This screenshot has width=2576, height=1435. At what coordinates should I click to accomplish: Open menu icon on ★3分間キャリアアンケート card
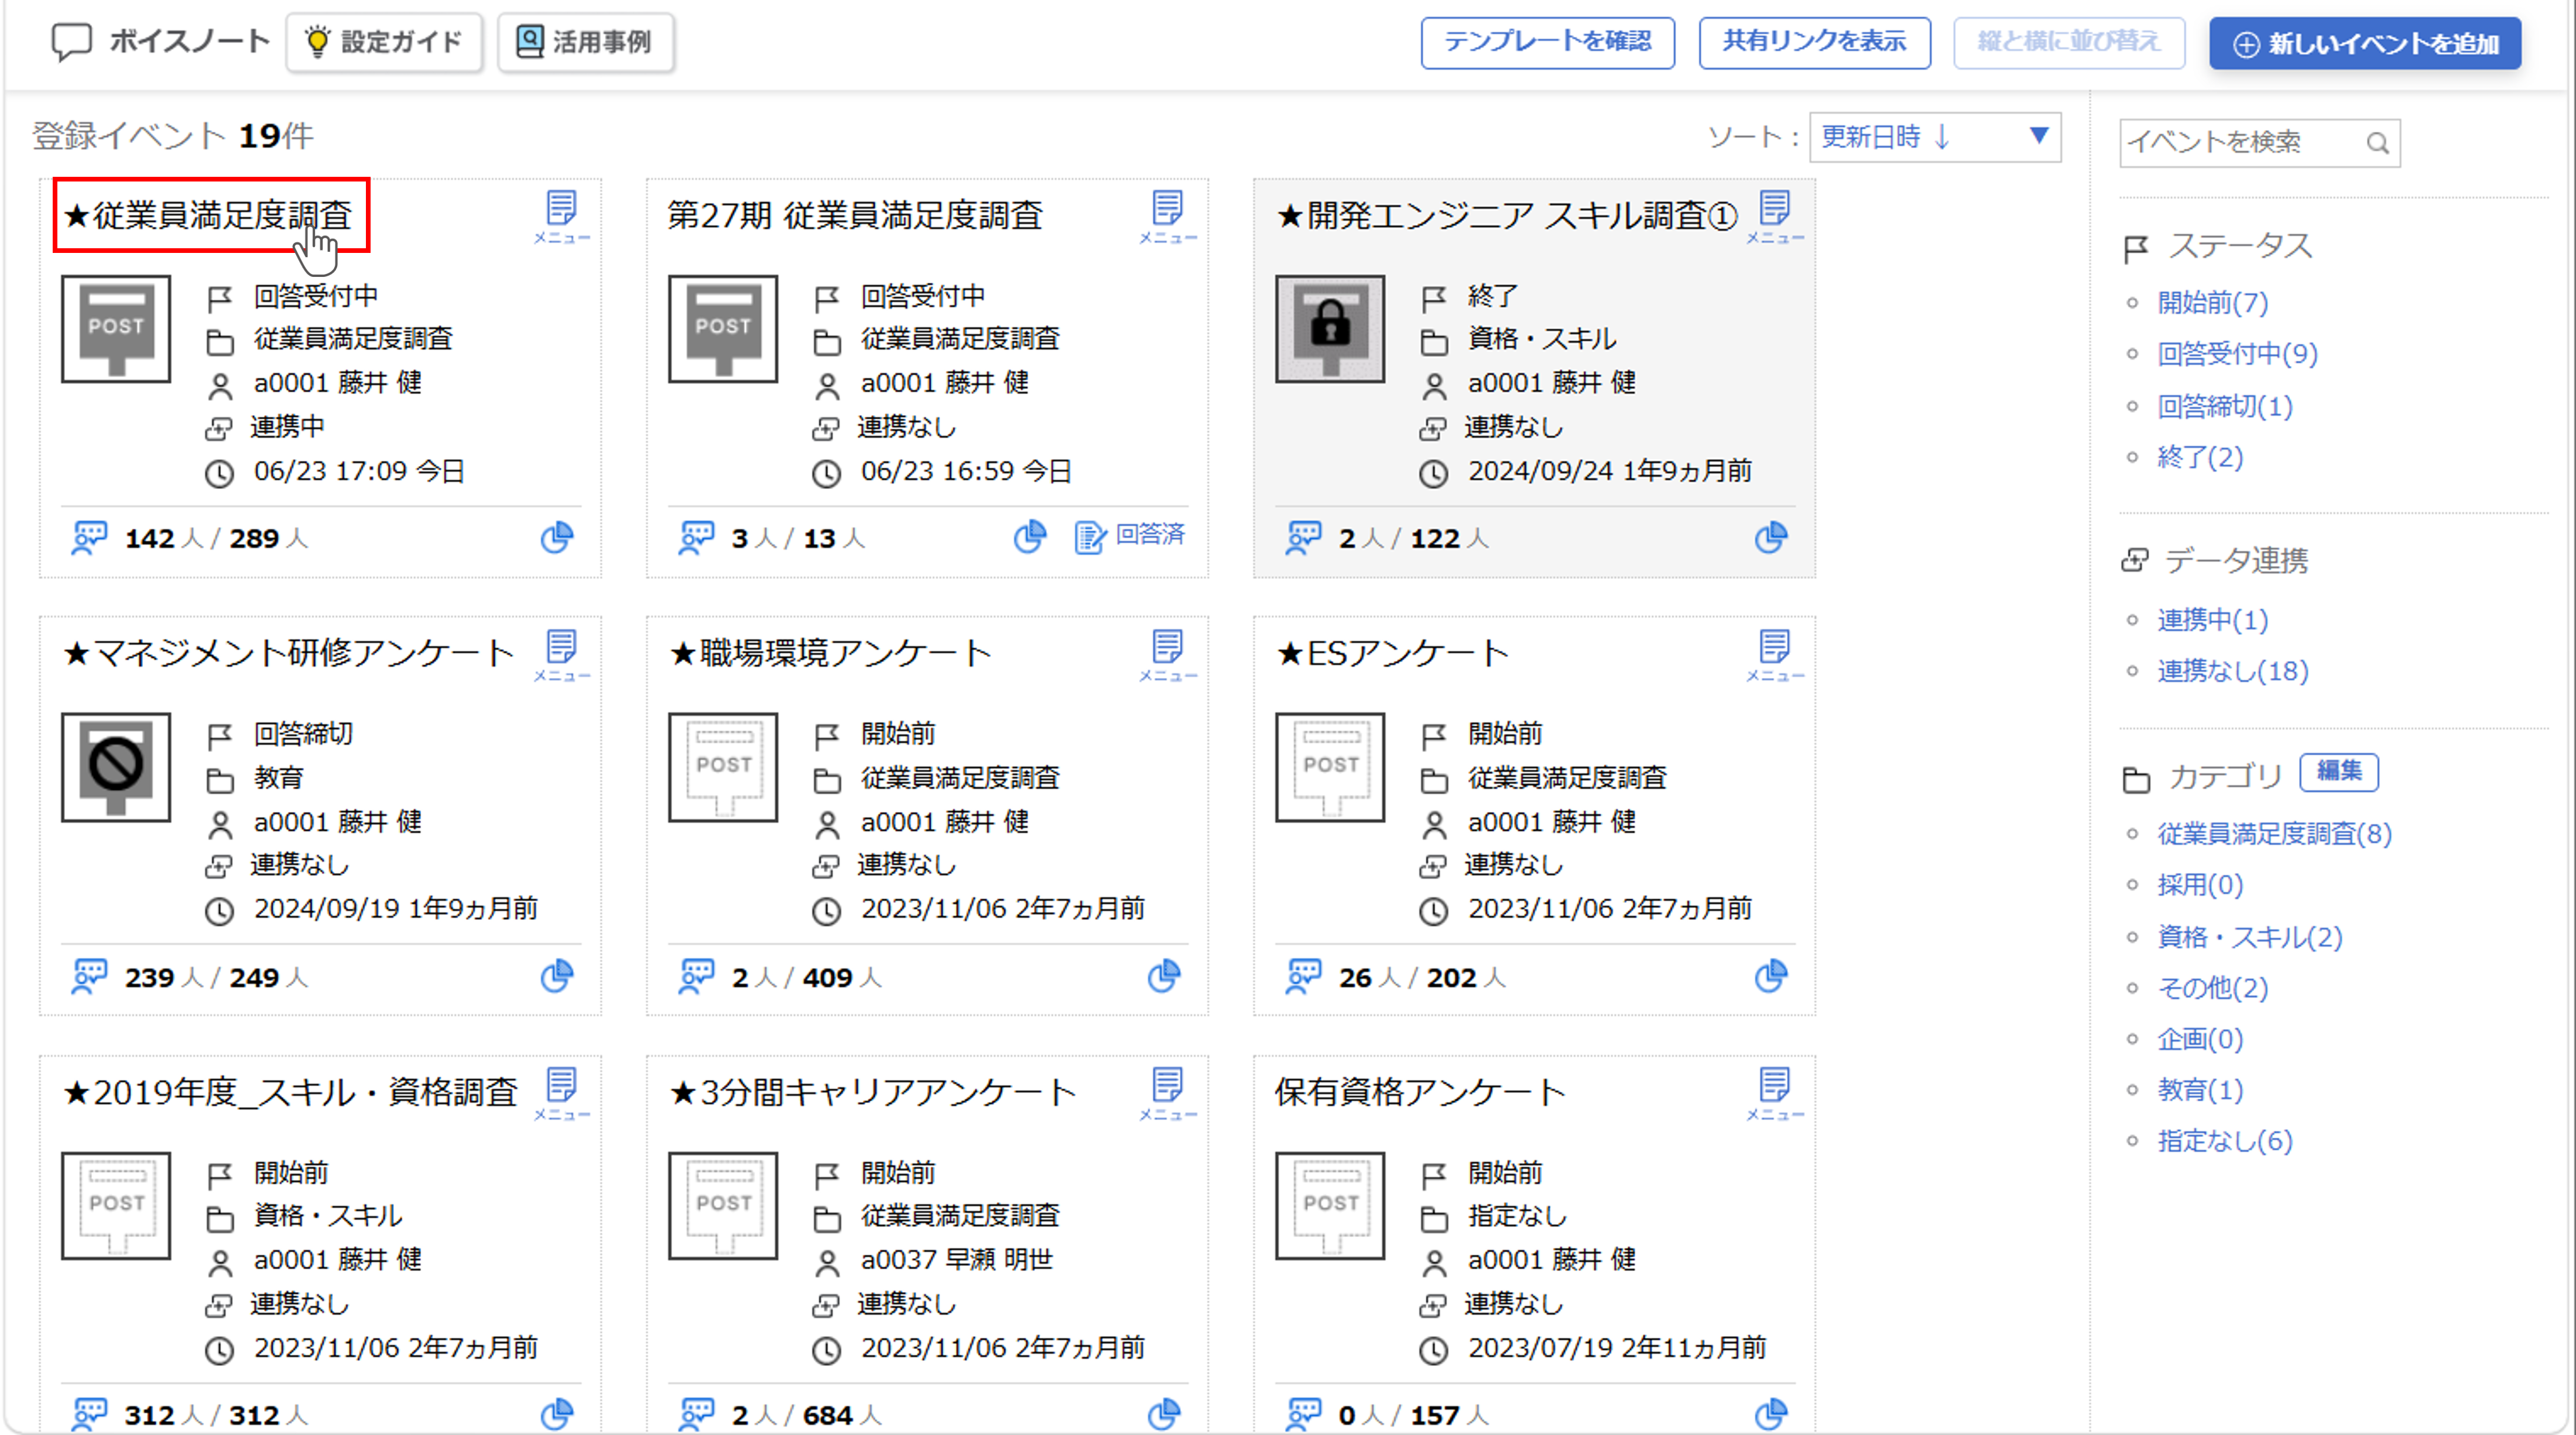point(1167,1093)
